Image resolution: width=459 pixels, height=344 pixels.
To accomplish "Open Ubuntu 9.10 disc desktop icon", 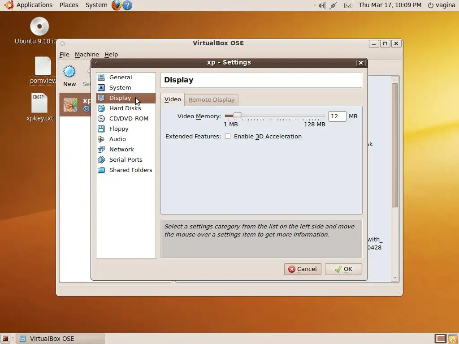I will pos(39,26).
